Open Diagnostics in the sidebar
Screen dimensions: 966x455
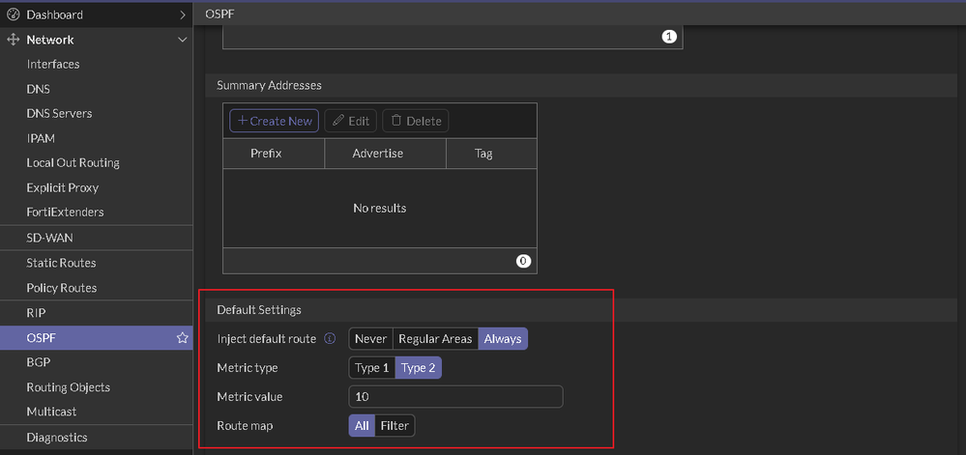[57, 438]
